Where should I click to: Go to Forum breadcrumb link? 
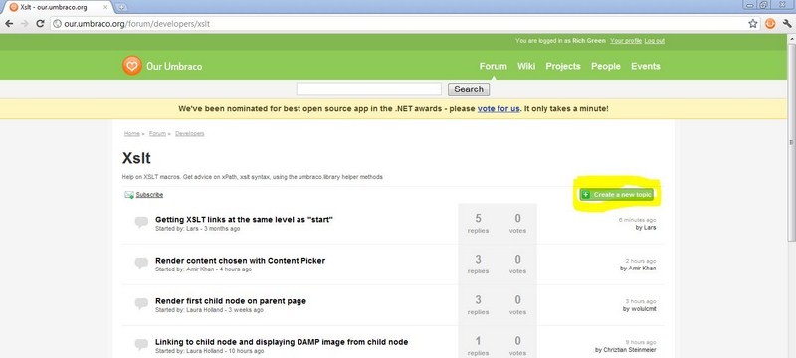tap(157, 134)
